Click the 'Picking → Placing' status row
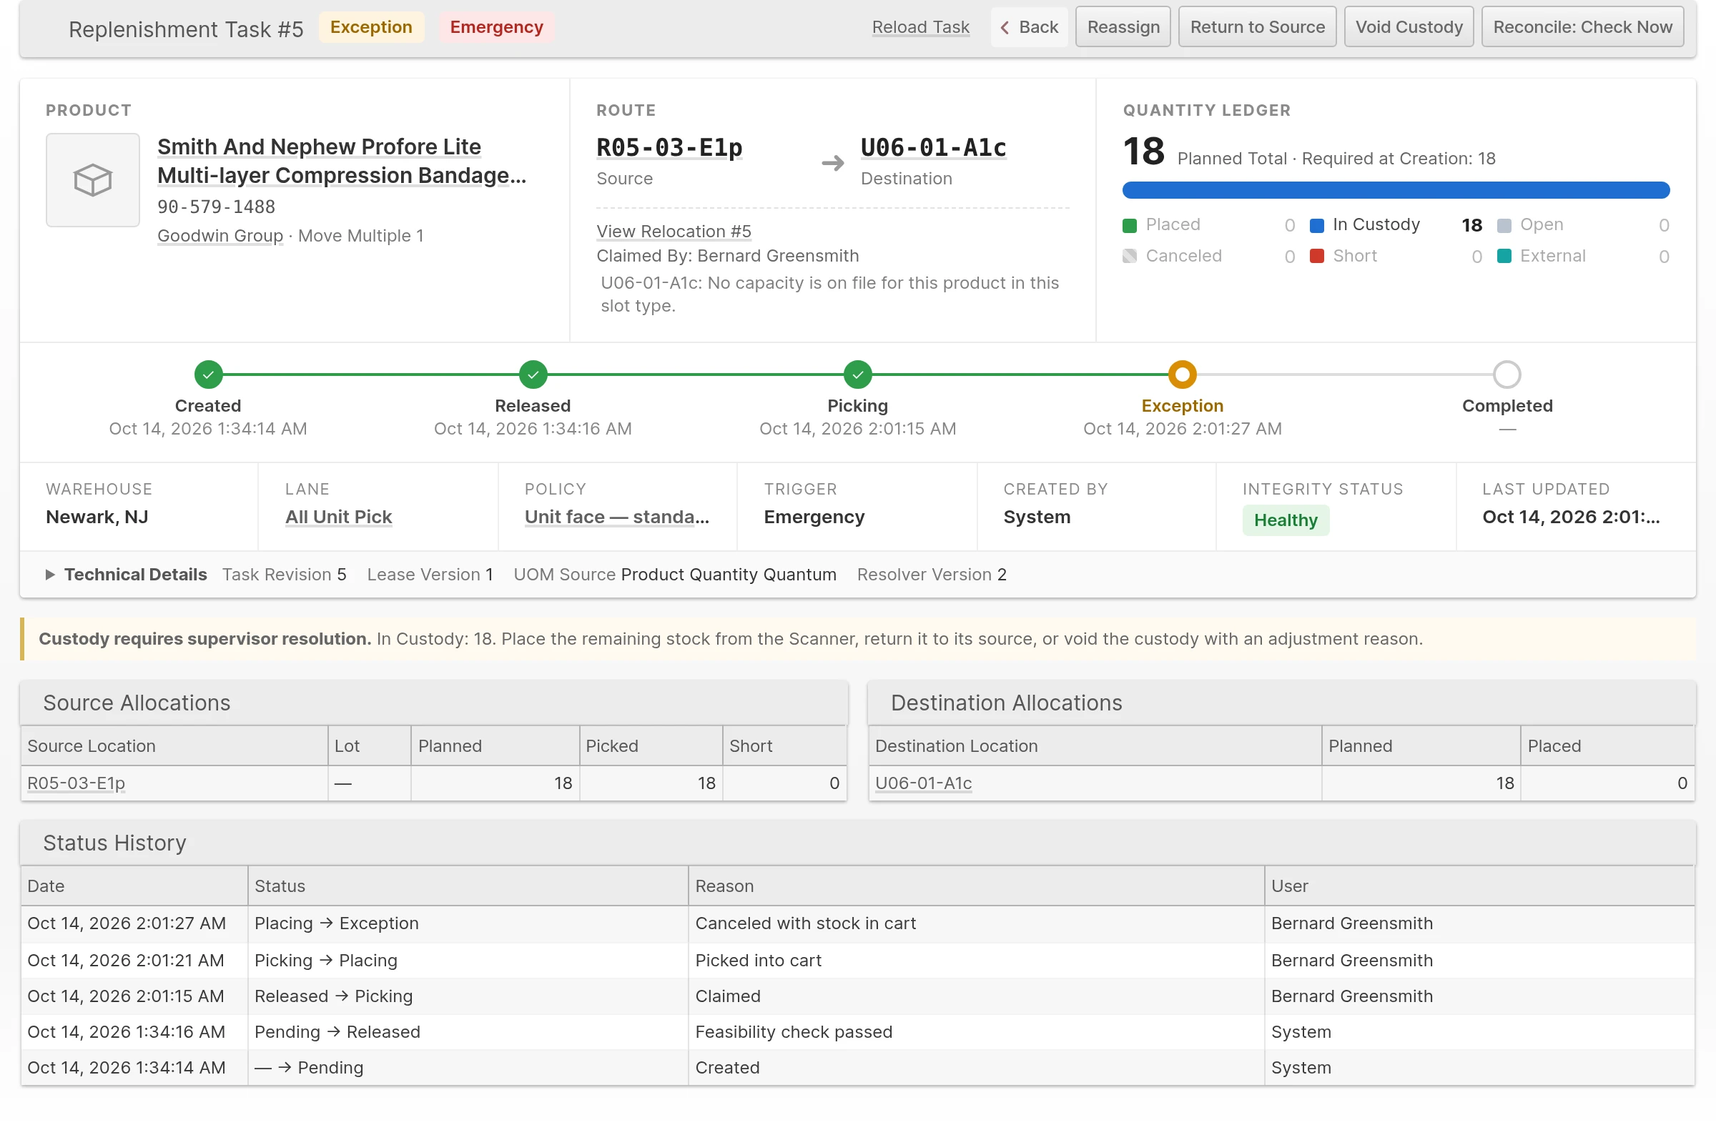Screen dimensions: 1716x1135 [x=858, y=961]
